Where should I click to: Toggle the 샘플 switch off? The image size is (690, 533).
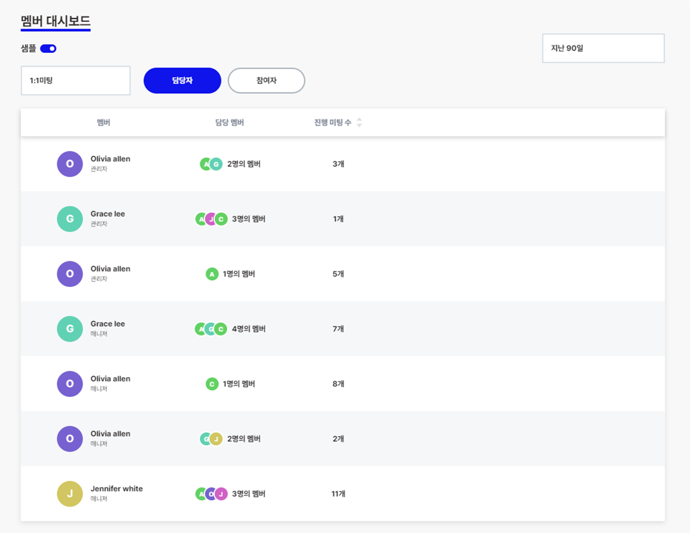[48, 48]
